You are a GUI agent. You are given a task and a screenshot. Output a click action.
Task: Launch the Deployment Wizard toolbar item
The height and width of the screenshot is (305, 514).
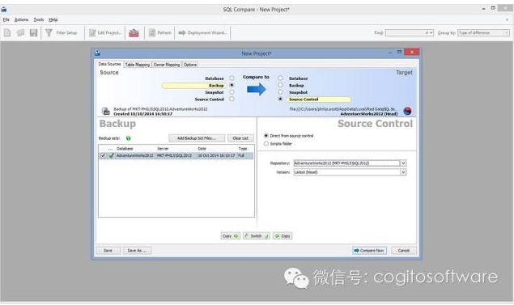click(203, 32)
